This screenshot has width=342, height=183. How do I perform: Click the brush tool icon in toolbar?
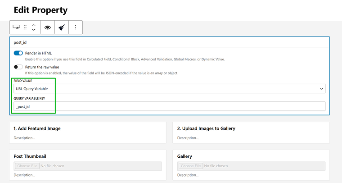pos(62,27)
